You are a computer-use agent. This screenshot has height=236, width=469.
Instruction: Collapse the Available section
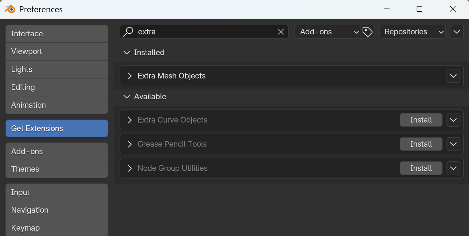[127, 97]
